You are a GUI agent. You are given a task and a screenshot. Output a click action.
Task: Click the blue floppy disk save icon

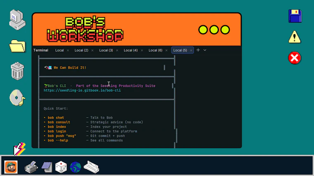[x=295, y=16]
